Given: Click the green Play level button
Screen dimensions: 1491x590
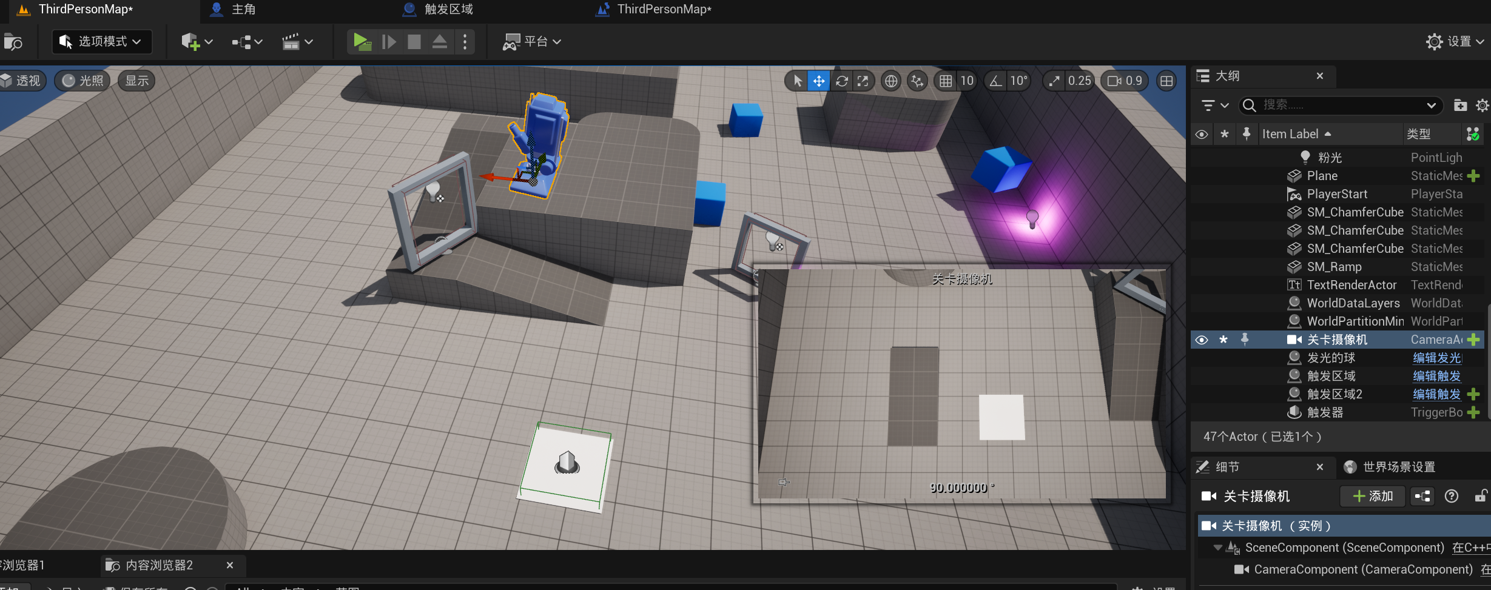Looking at the screenshot, I should click(x=362, y=42).
